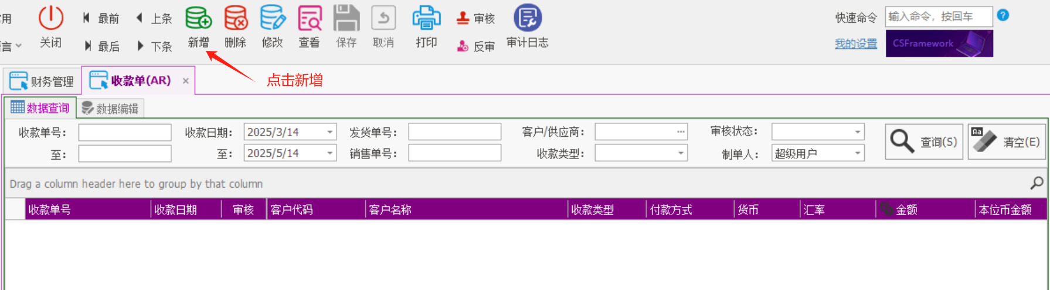
Task: Sort by 收款单号 column header
Action: 88,209
